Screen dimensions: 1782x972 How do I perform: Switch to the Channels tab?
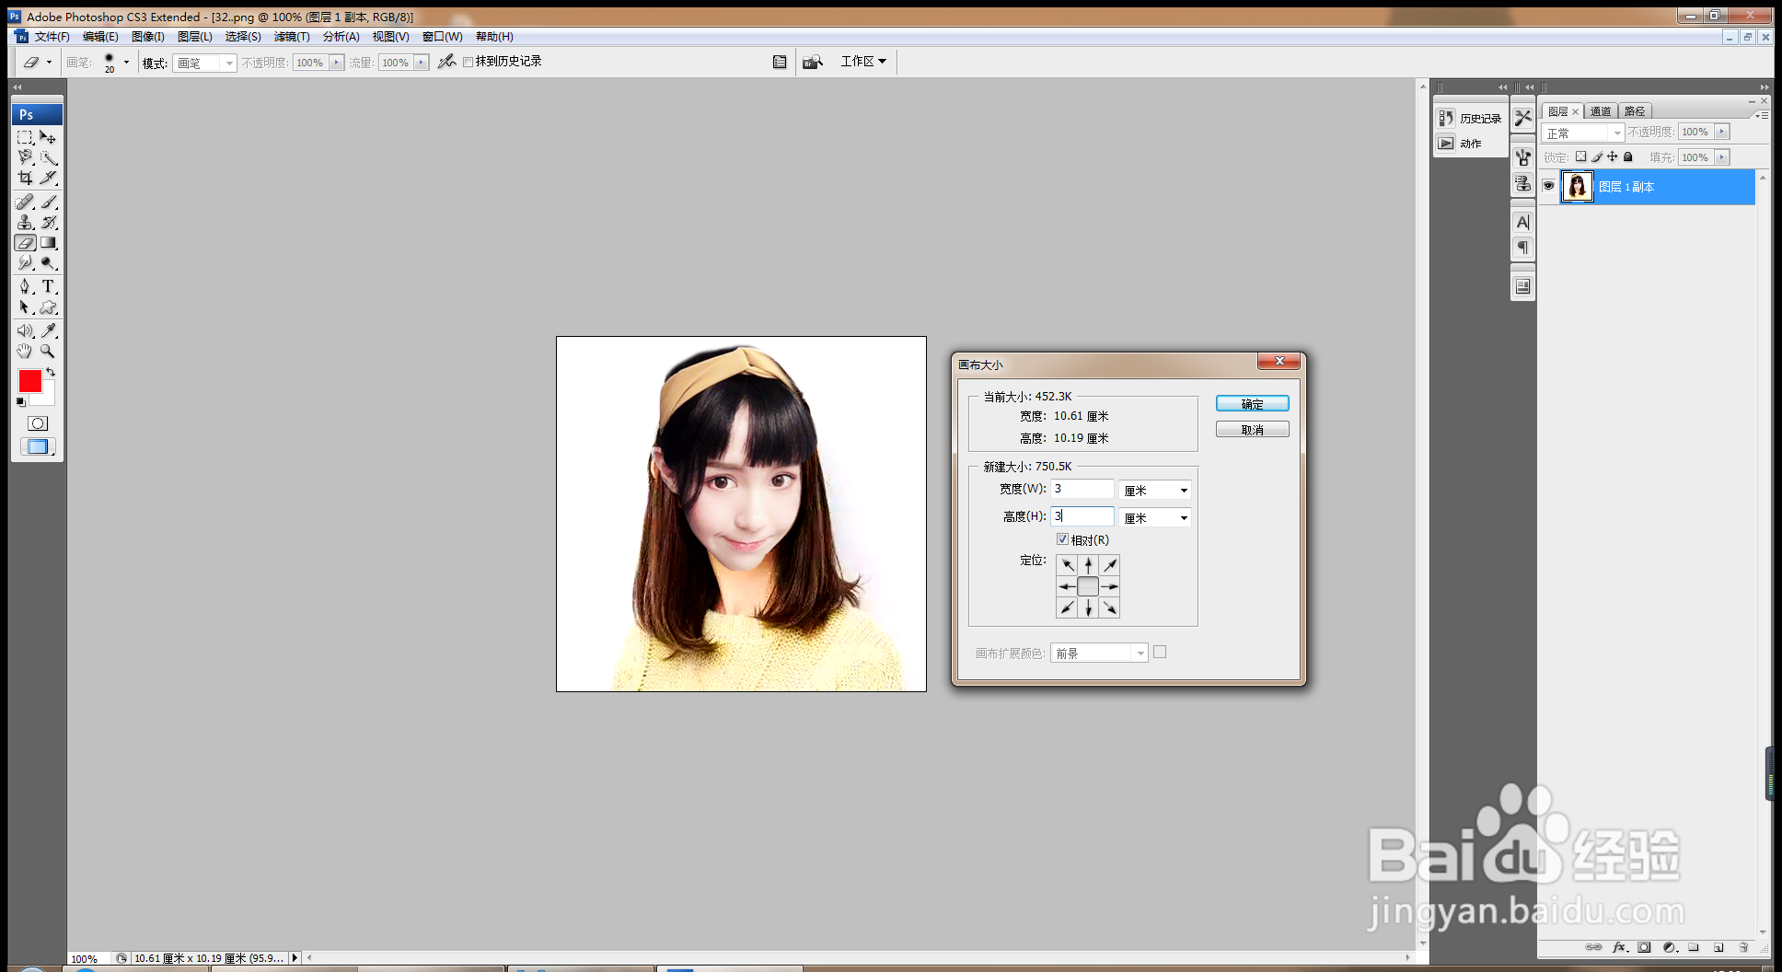pos(1601,111)
